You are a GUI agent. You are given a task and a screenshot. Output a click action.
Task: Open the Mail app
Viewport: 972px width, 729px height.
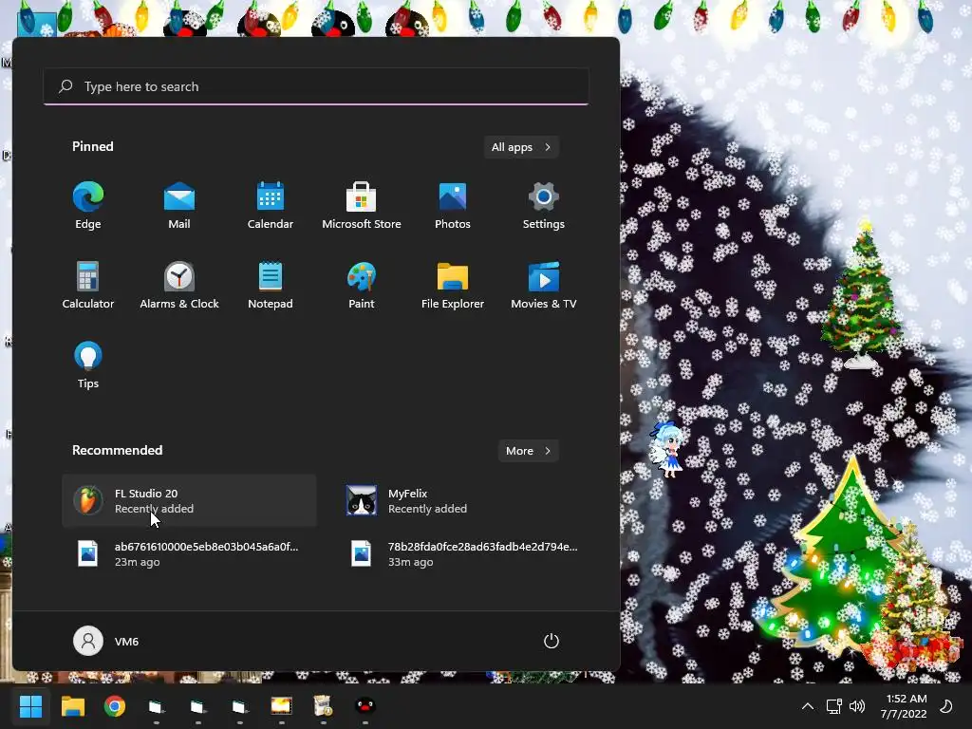coord(179,206)
